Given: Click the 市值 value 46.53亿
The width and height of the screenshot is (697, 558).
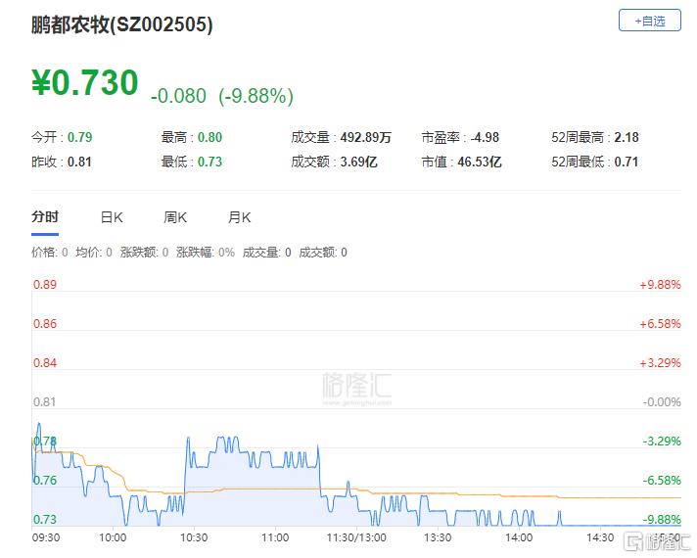Looking at the screenshot, I should (480, 162).
